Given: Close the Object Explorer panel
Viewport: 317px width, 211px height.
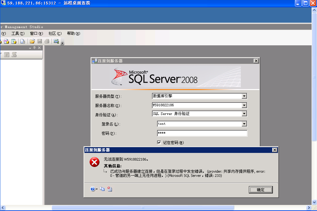Looking at the screenshot, I should [x=39, y=48].
